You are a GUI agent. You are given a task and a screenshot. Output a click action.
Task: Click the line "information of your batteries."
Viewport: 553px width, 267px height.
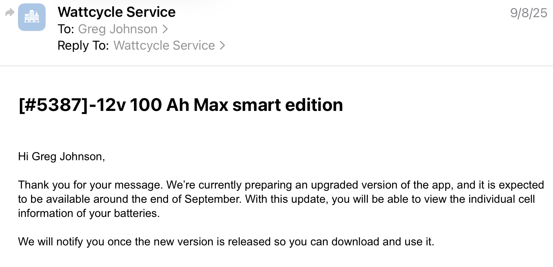(89, 213)
